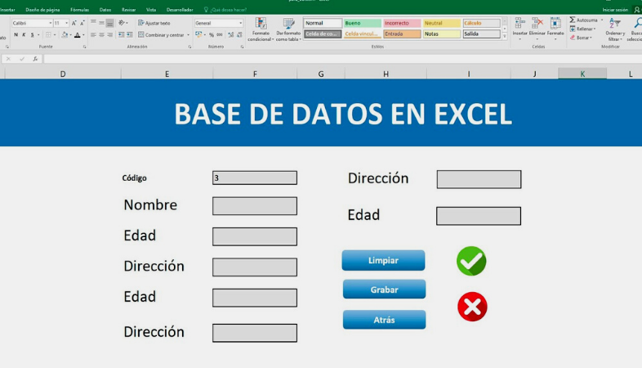The width and height of the screenshot is (642, 368).
Task: Apply fill color with the paint bucket
Action: (x=65, y=35)
